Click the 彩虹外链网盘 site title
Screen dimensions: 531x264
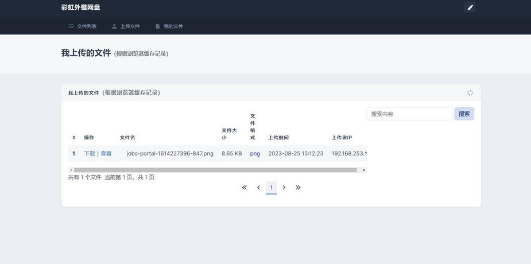(80, 7)
